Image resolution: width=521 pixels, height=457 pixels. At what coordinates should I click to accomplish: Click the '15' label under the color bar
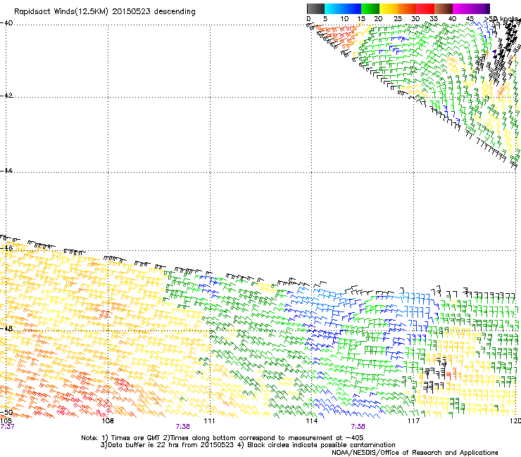tap(361, 18)
